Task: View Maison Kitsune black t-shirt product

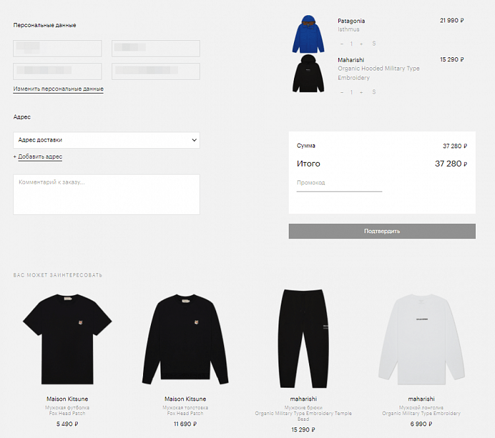Action: (x=67, y=339)
